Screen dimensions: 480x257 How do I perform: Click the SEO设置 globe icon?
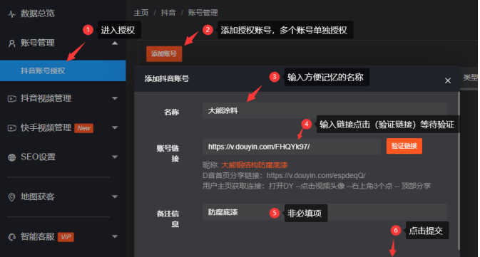[12, 157]
